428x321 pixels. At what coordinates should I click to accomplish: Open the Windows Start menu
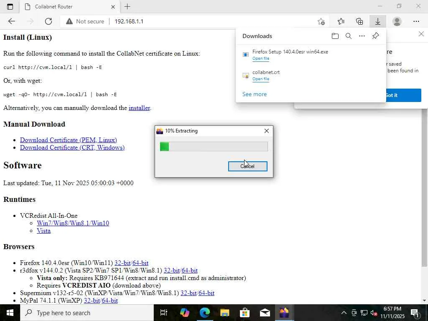point(10,313)
